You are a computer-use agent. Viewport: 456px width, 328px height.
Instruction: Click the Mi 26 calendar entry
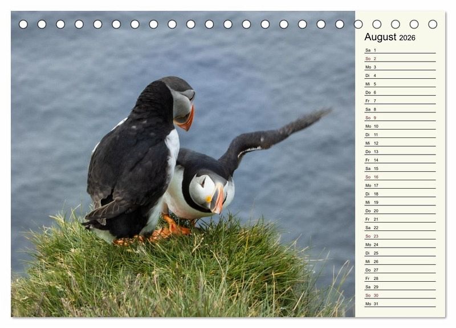400,261
